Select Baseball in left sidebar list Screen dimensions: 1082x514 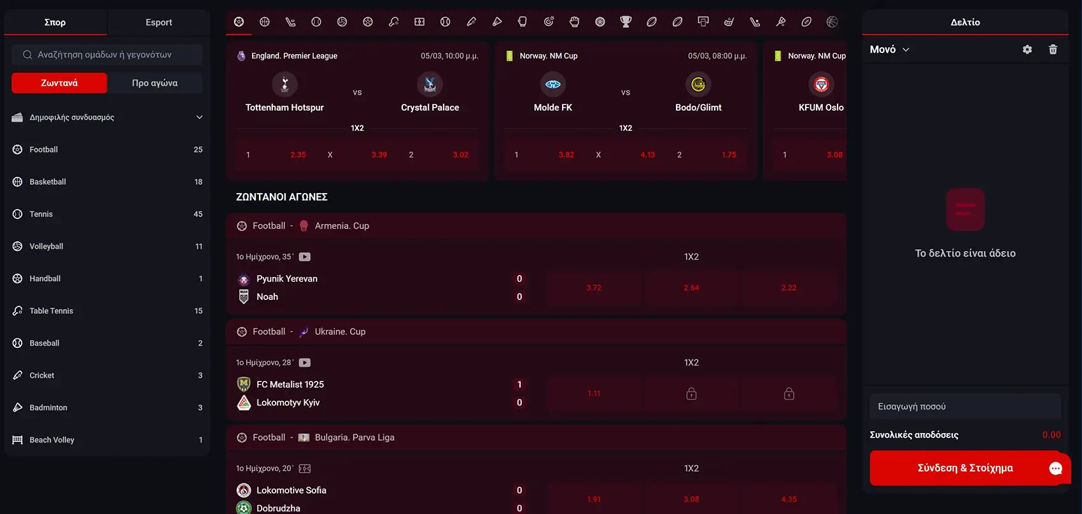click(107, 343)
